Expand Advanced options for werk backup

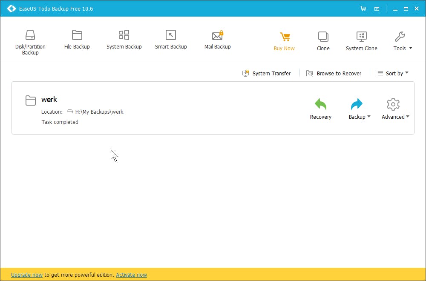click(x=395, y=108)
